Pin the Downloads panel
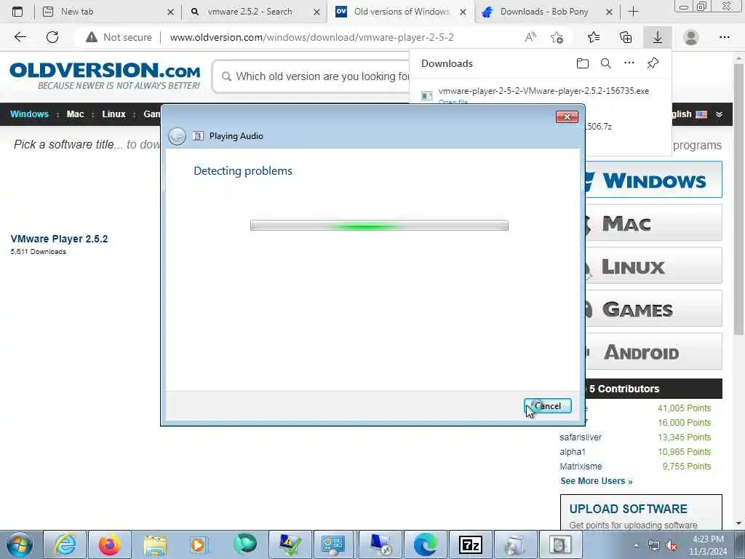The image size is (745, 559). (653, 63)
